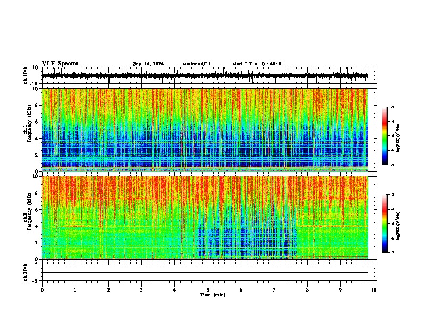Click the ch.2 "Frequency (kHz)" axis label
This screenshot has width=421, height=325.
click(29, 211)
